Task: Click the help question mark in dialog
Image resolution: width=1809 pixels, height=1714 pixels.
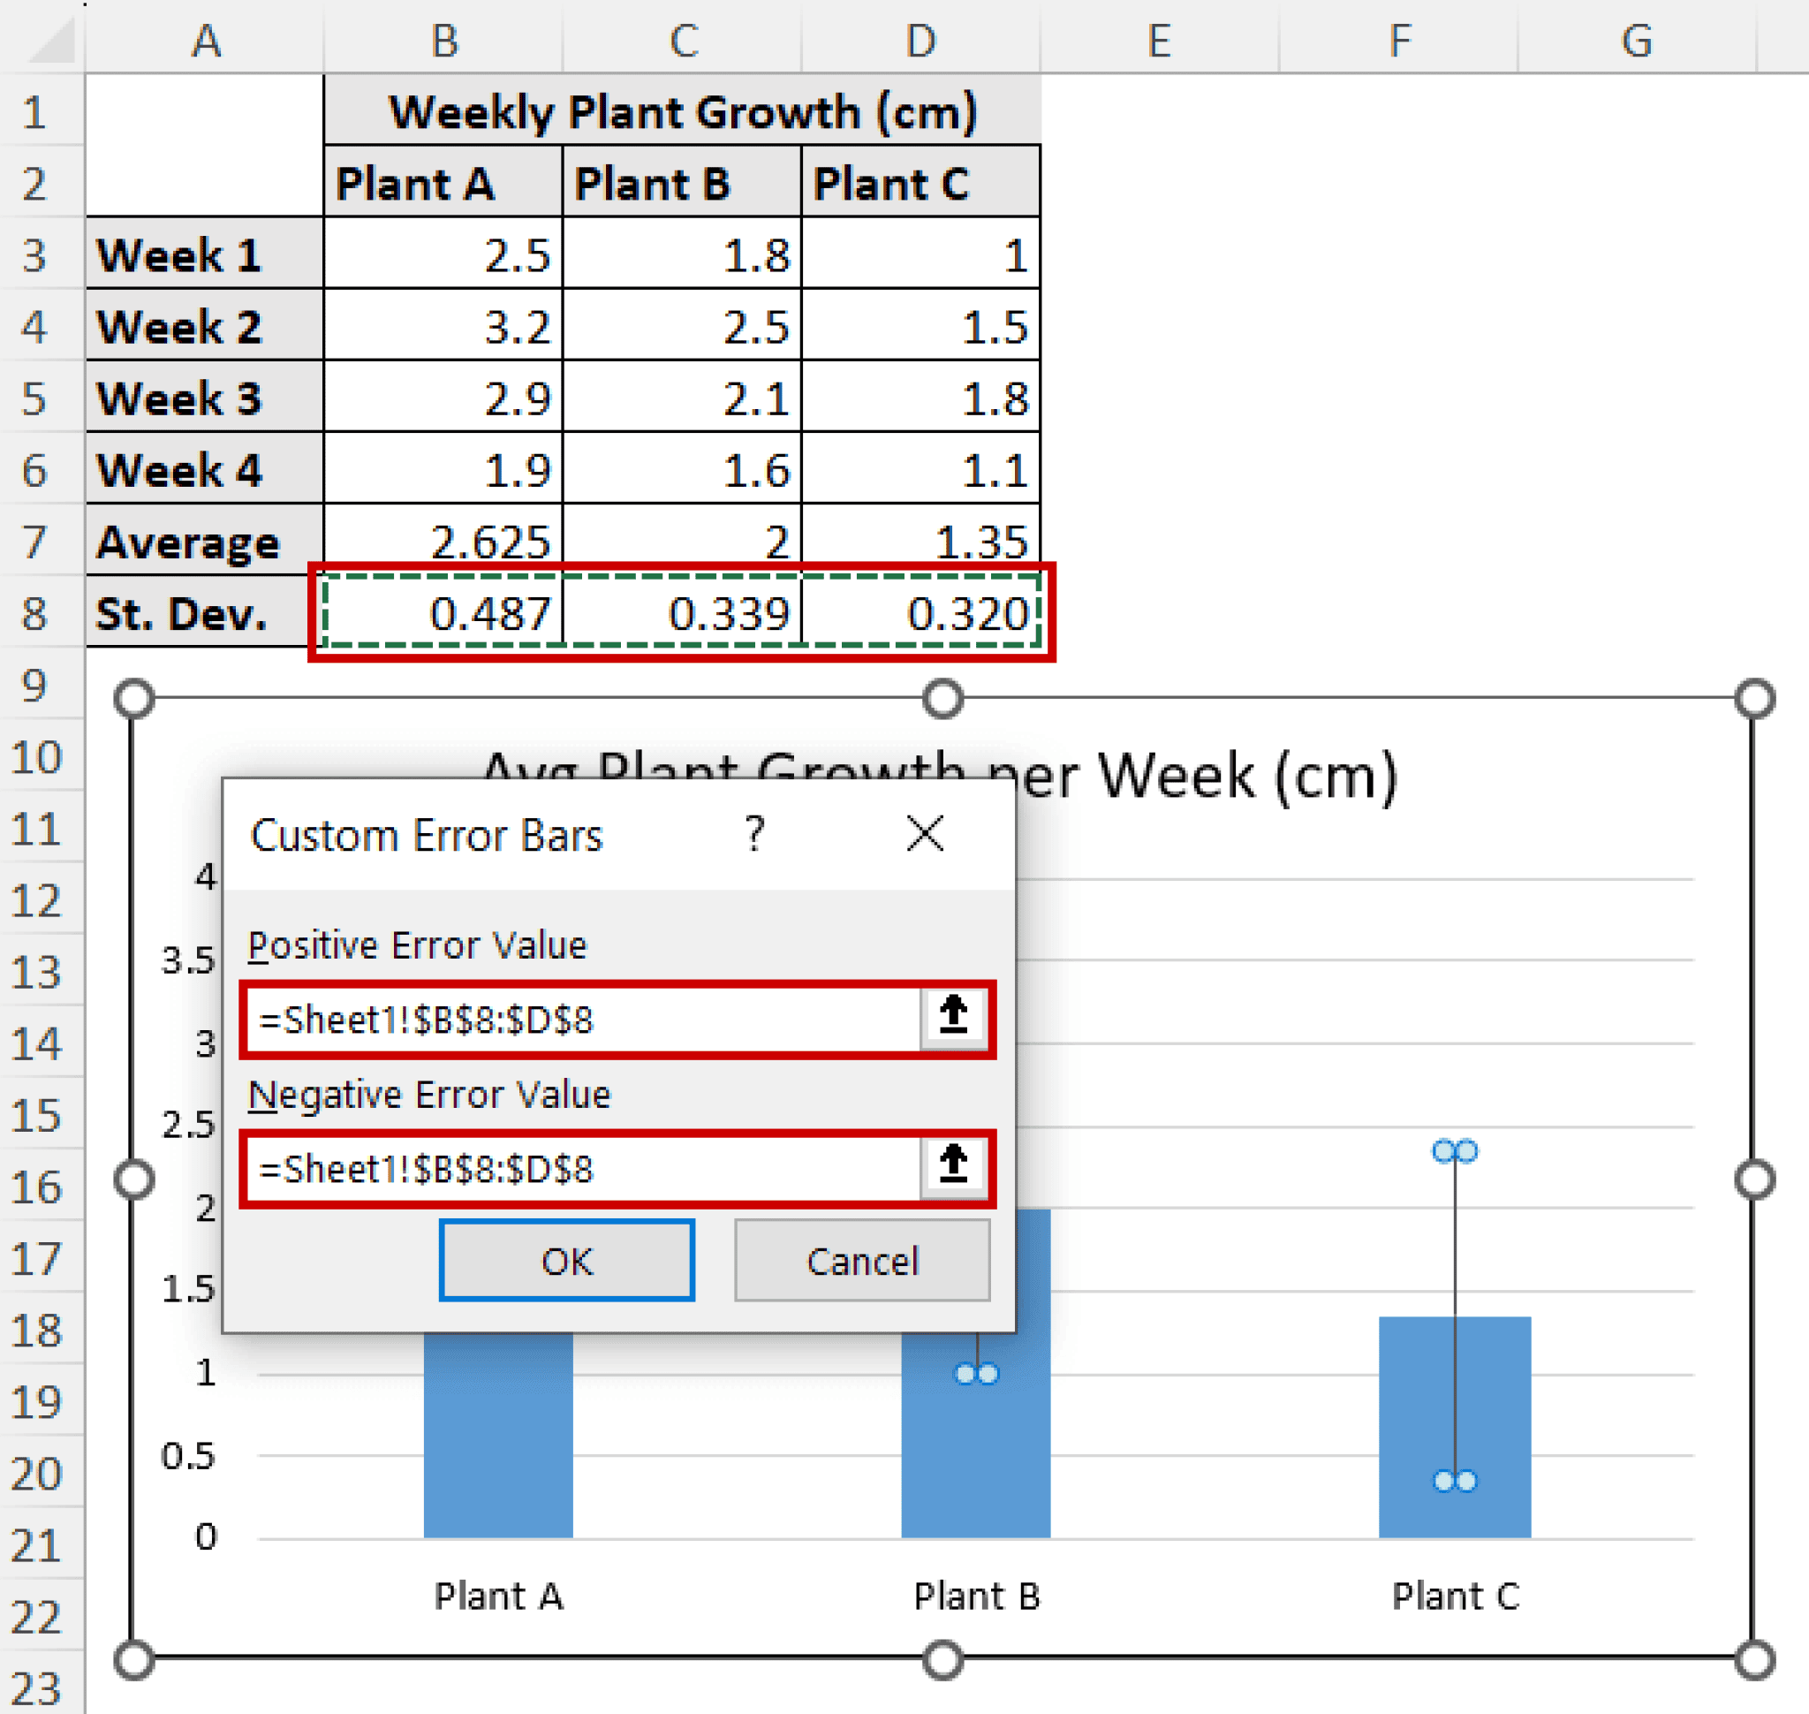Action: click(x=753, y=834)
